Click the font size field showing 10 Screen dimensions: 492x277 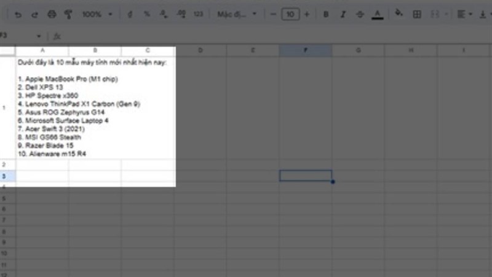pos(290,14)
